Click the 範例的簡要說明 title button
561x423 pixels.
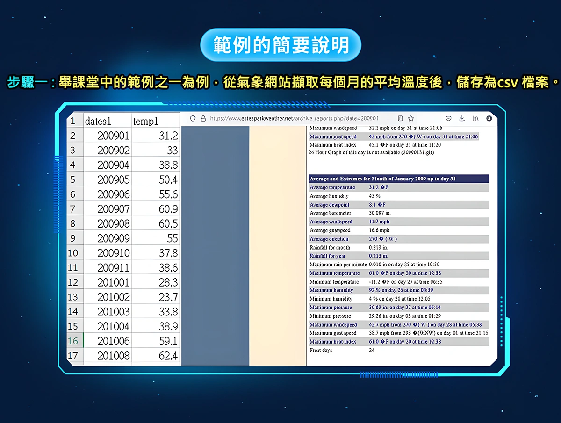280,45
